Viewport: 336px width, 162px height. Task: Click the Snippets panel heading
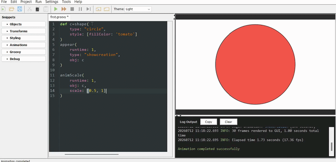pos(8,17)
